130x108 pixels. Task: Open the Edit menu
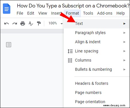tap(31, 13)
